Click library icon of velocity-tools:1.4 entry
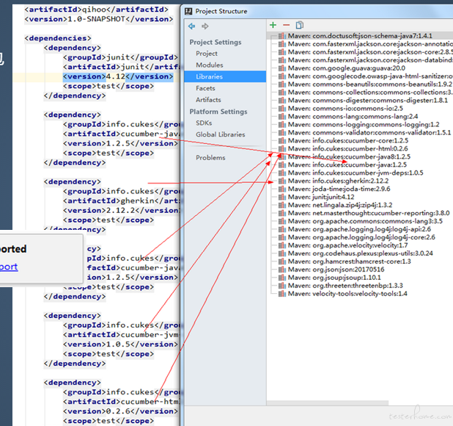Viewport: 453px width, 426px height. (x=282, y=294)
